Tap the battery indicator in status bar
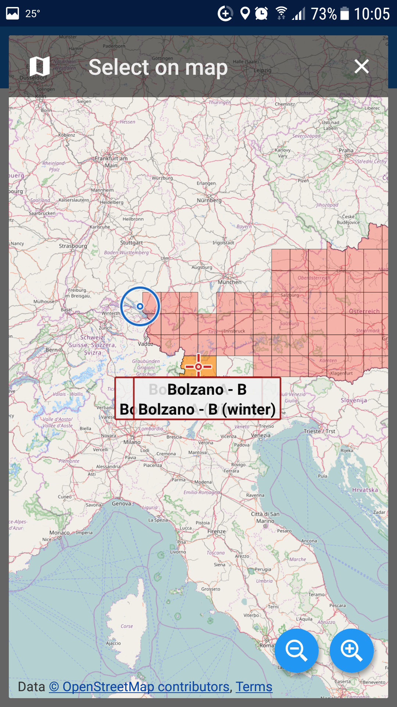 (x=344, y=14)
